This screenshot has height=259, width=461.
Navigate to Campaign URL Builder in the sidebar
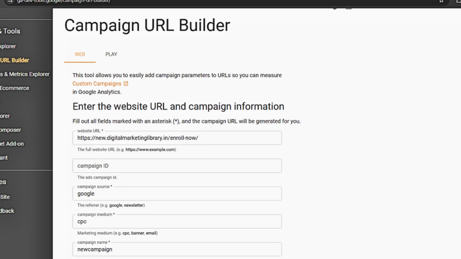14,60
